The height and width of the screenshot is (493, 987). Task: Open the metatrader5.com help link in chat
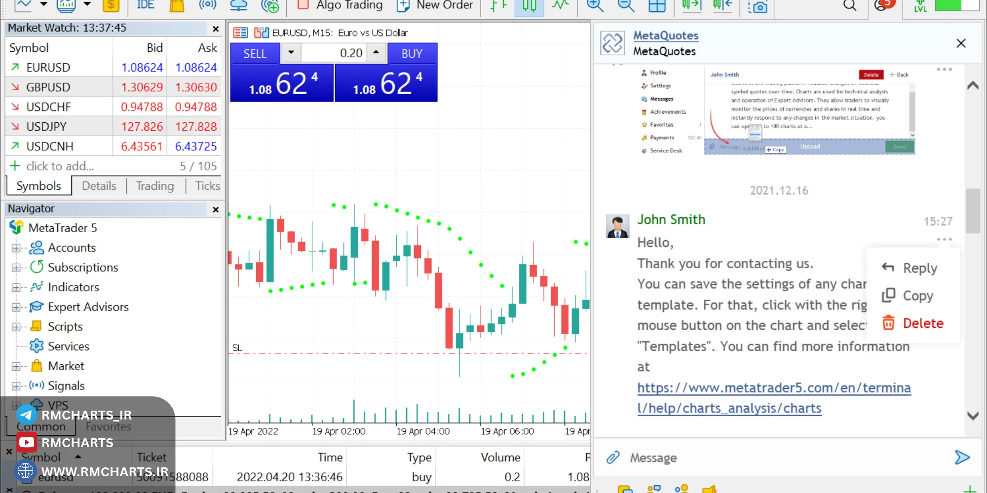pyautogui.click(x=774, y=398)
